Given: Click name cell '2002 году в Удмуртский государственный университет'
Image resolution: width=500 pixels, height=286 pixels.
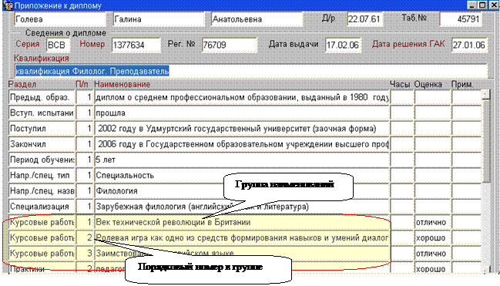Looking at the screenshot, I should click(x=242, y=129).
